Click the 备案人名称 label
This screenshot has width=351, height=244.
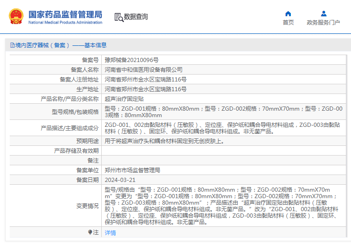pos(85,70)
